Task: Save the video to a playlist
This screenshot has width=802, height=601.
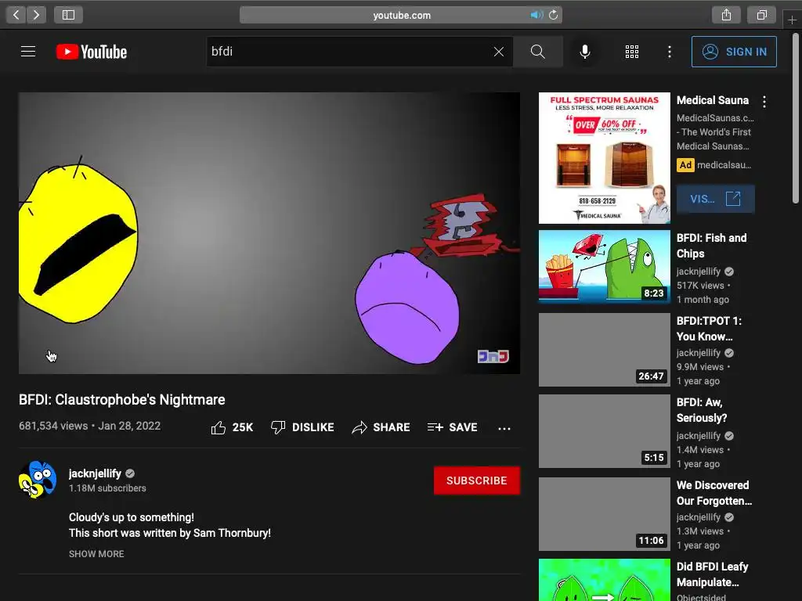Action: [x=453, y=427]
